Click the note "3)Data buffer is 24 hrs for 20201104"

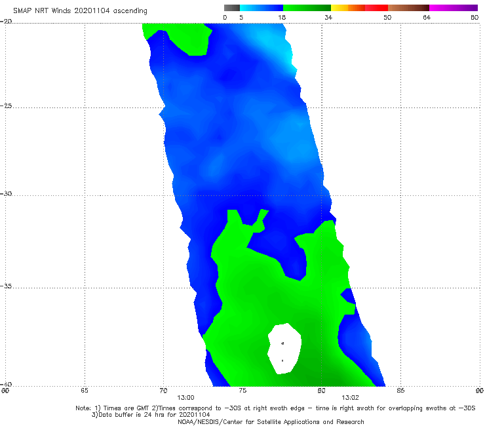coord(151,415)
